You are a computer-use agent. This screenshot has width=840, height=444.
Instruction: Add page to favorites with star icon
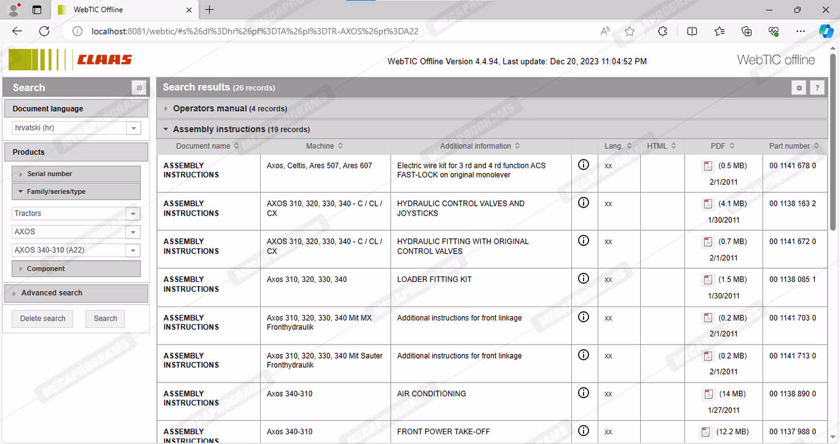pyautogui.click(x=629, y=31)
